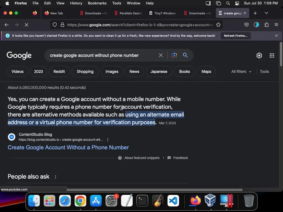283x212 pixels.
Task: Open Create Google Account Without a Phone Number link
Action: coord(68,147)
